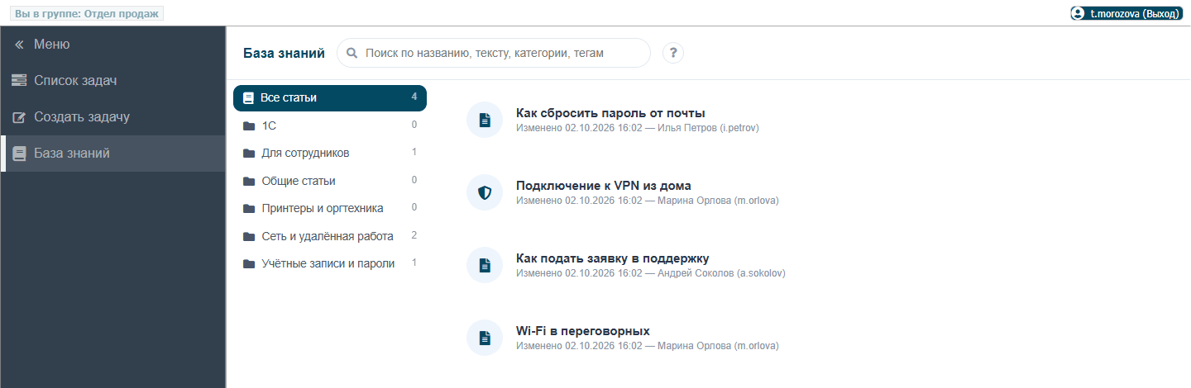Screen dimensions: 1191x388
Task: Log out using the t.morozova (Выход) button
Action: coord(1126,14)
